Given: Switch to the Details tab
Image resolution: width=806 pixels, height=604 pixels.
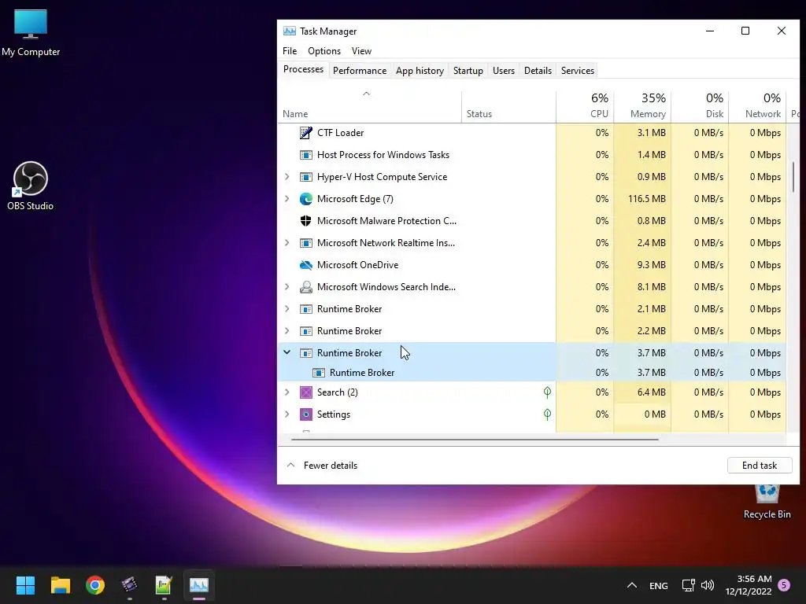Looking at the screenshot, I should pyautogui.click(x=538, y=70).
